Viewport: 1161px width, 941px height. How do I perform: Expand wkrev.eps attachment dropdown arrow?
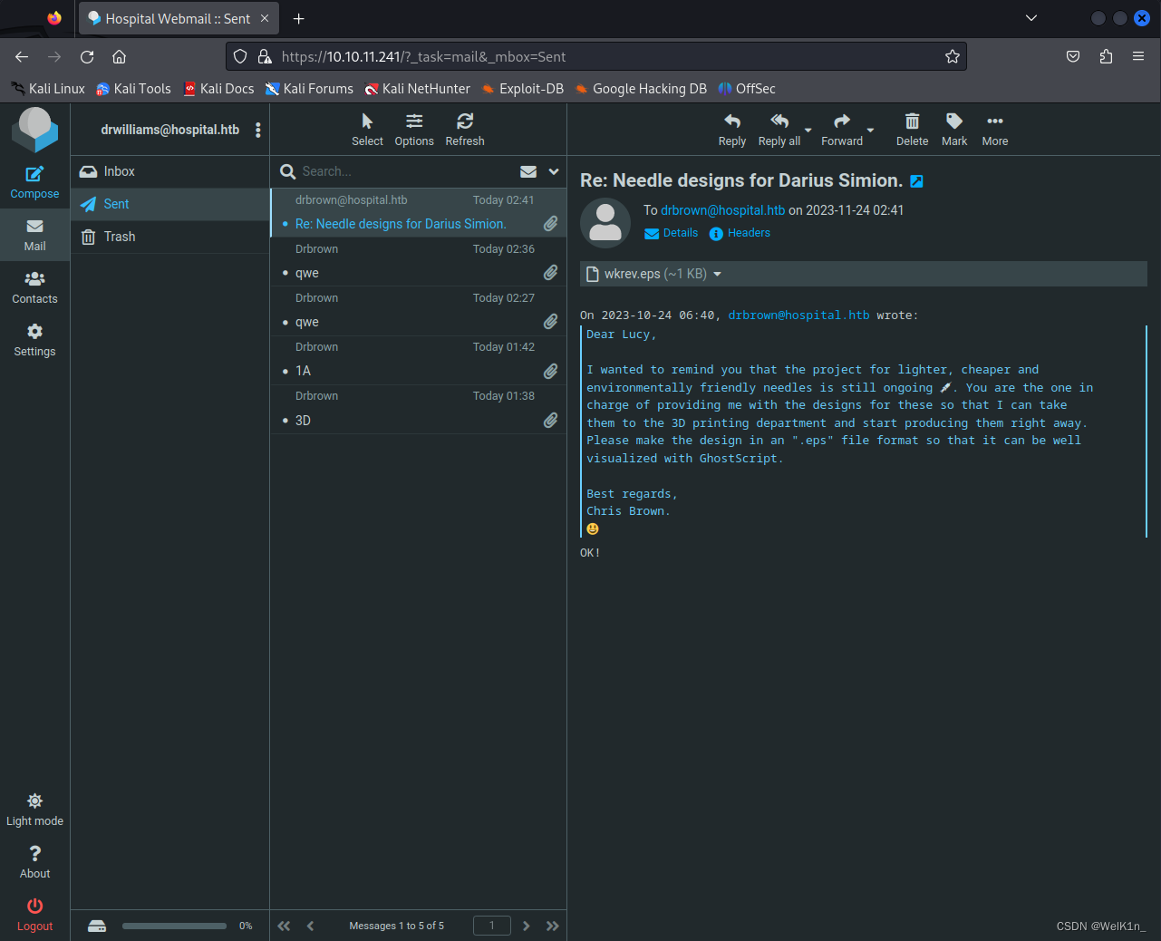tap(718, 274)
